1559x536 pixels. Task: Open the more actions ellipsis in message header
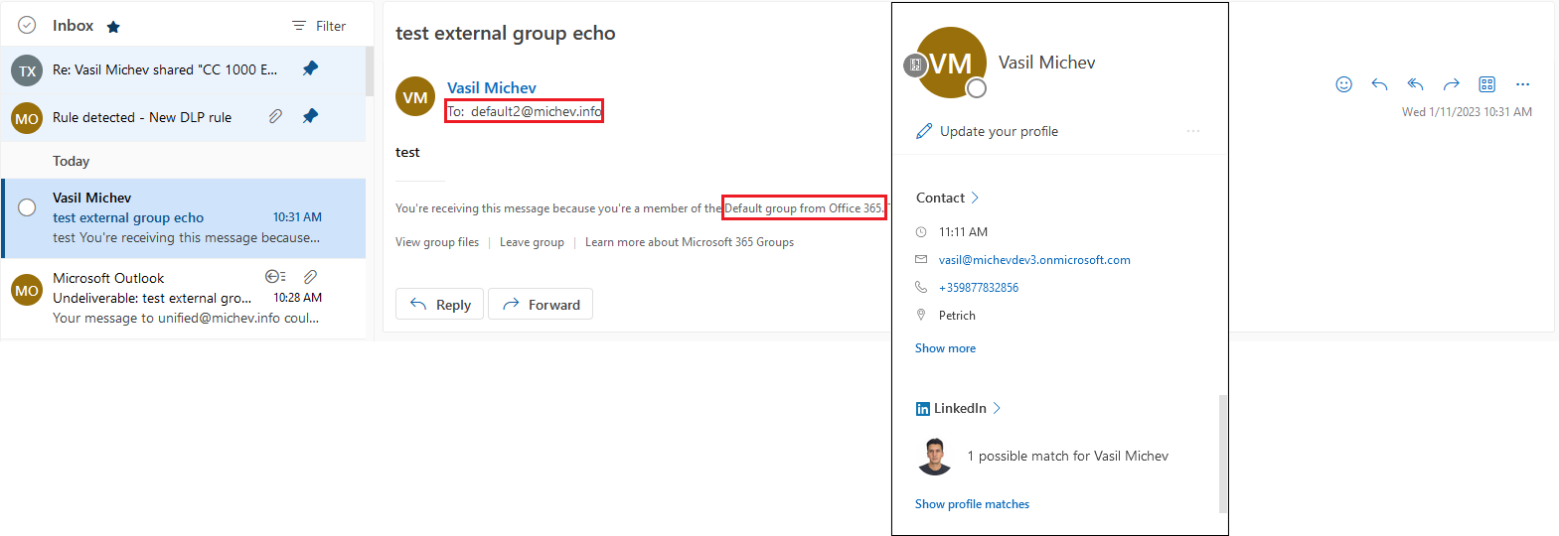(1522, 84)
